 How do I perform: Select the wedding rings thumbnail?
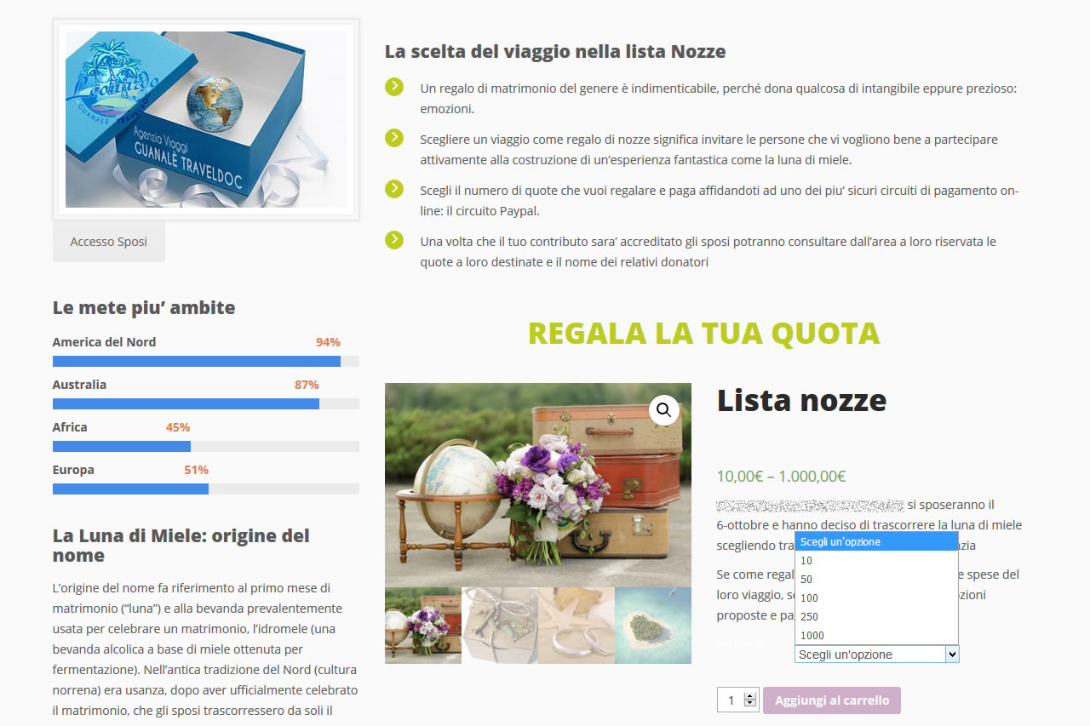(577, 626)
